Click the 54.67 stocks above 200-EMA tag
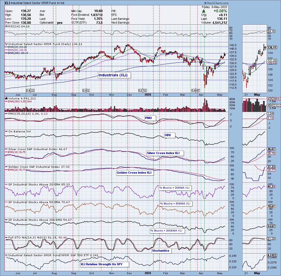 (x=271, y=226)
